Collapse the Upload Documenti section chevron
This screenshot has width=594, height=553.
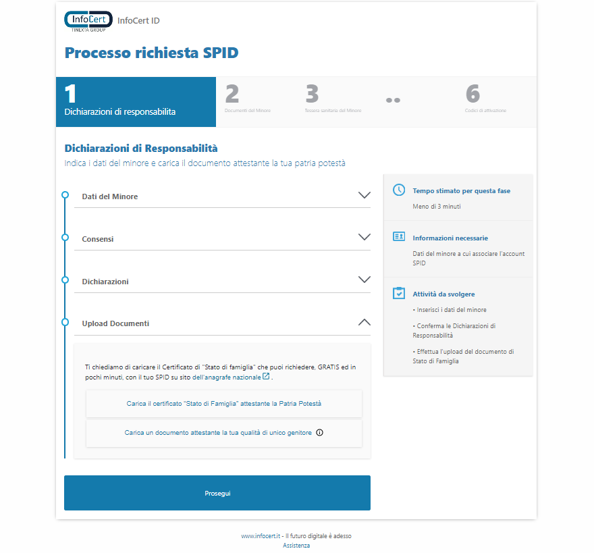[x=364, y=323]
